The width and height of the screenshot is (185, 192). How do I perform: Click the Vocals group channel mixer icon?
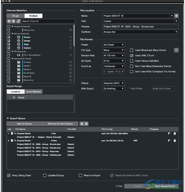click(x=18, y=41)
